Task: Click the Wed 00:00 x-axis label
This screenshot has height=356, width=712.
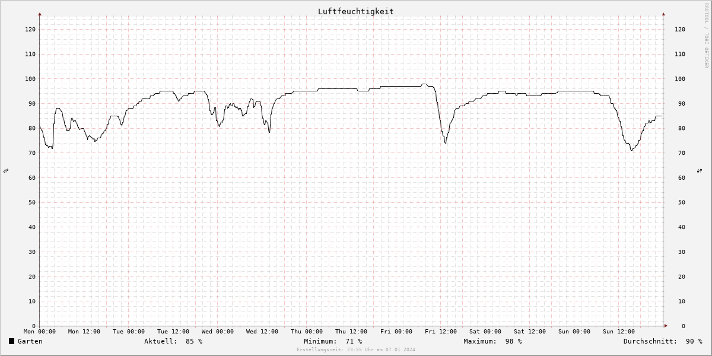Action: coord(218,332)
